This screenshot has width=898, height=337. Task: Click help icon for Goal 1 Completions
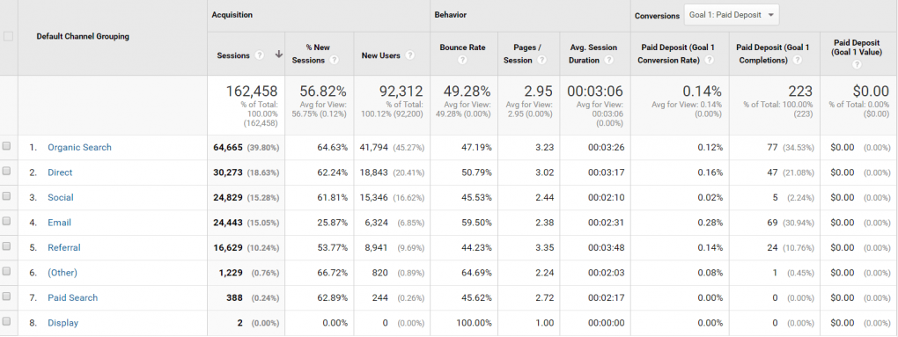[796, 60]
